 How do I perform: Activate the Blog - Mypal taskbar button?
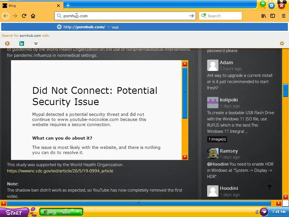[x=61, y=212]
